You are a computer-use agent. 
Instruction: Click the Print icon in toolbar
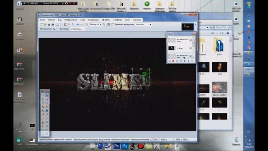(53, 24)
